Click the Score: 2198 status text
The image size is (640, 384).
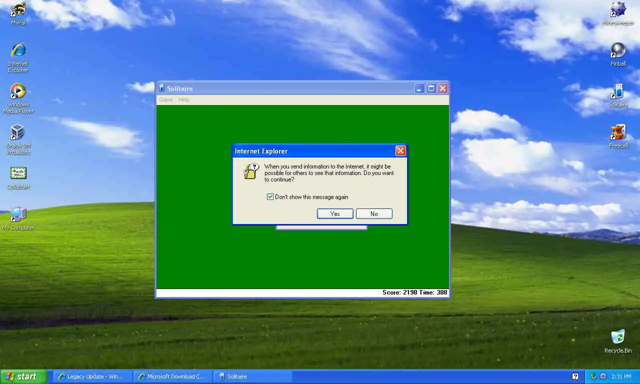400,292
